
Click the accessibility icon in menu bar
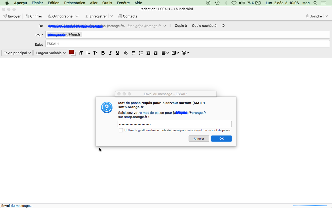point(208,3)
